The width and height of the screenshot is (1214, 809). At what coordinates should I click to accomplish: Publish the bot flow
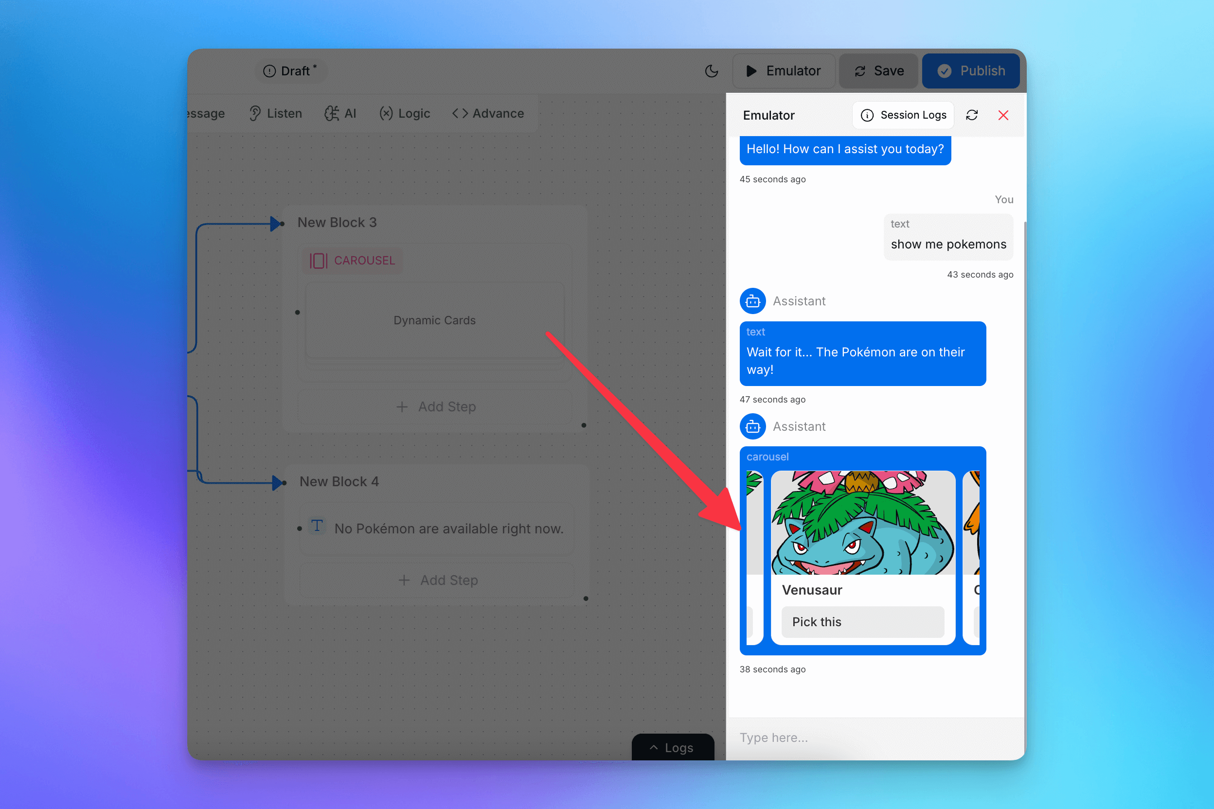[971, 70]
